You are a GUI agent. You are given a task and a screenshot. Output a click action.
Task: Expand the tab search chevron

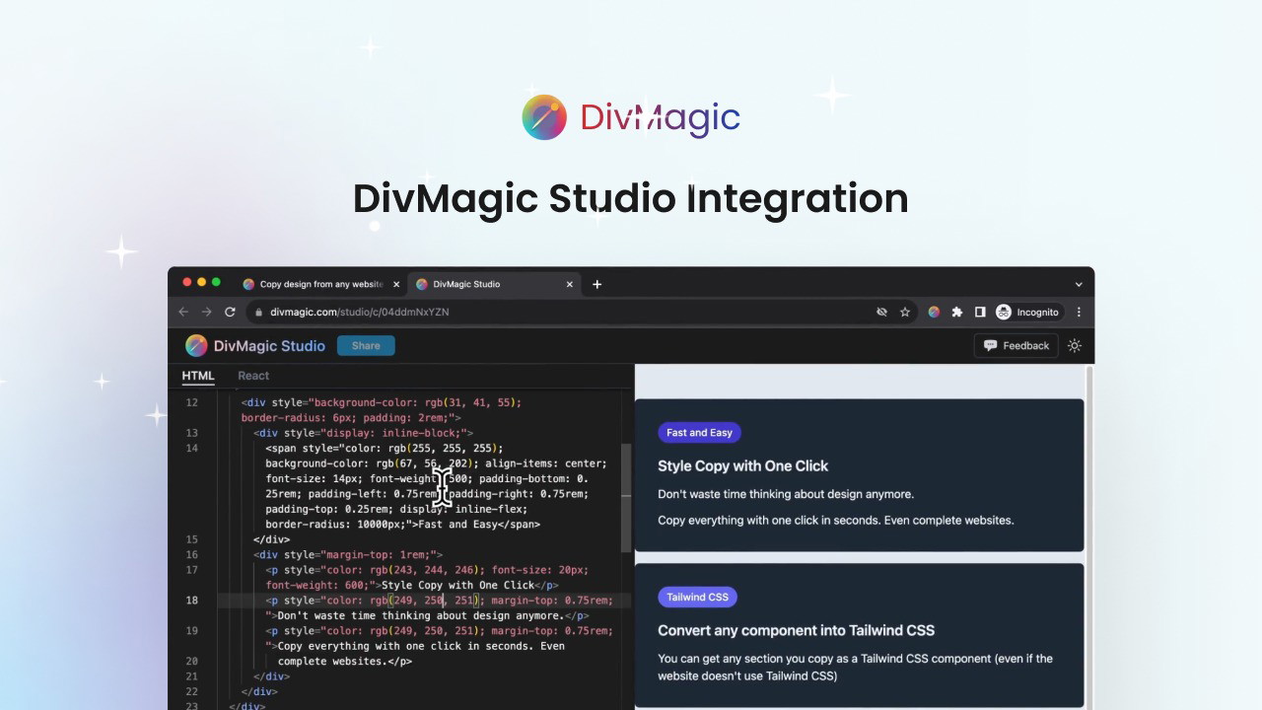(1078, 284)
